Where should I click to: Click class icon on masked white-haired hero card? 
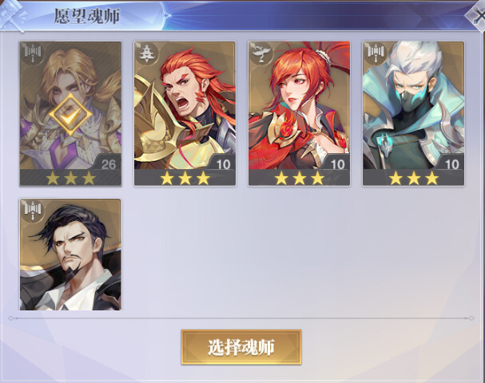(376, 53)
